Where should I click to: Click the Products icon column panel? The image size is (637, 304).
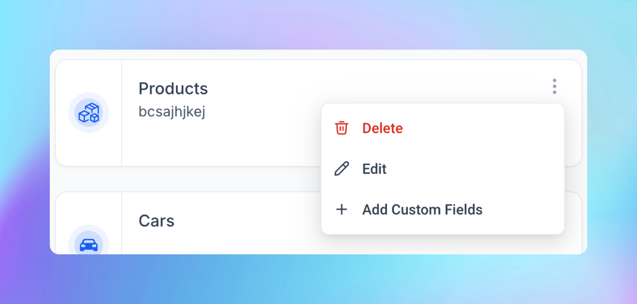(89, 149)
